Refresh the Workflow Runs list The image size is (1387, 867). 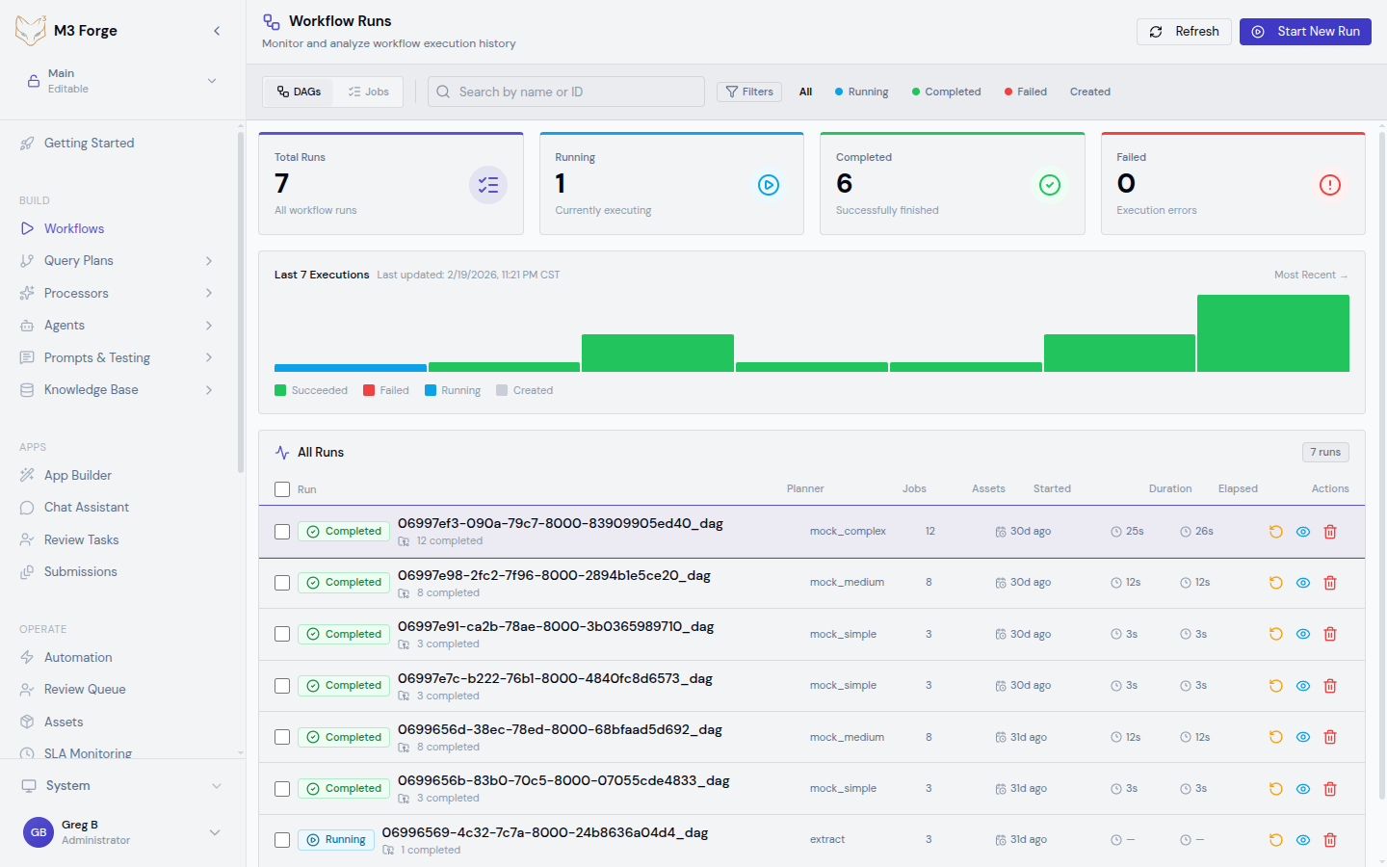click(x=1184, y=31)
